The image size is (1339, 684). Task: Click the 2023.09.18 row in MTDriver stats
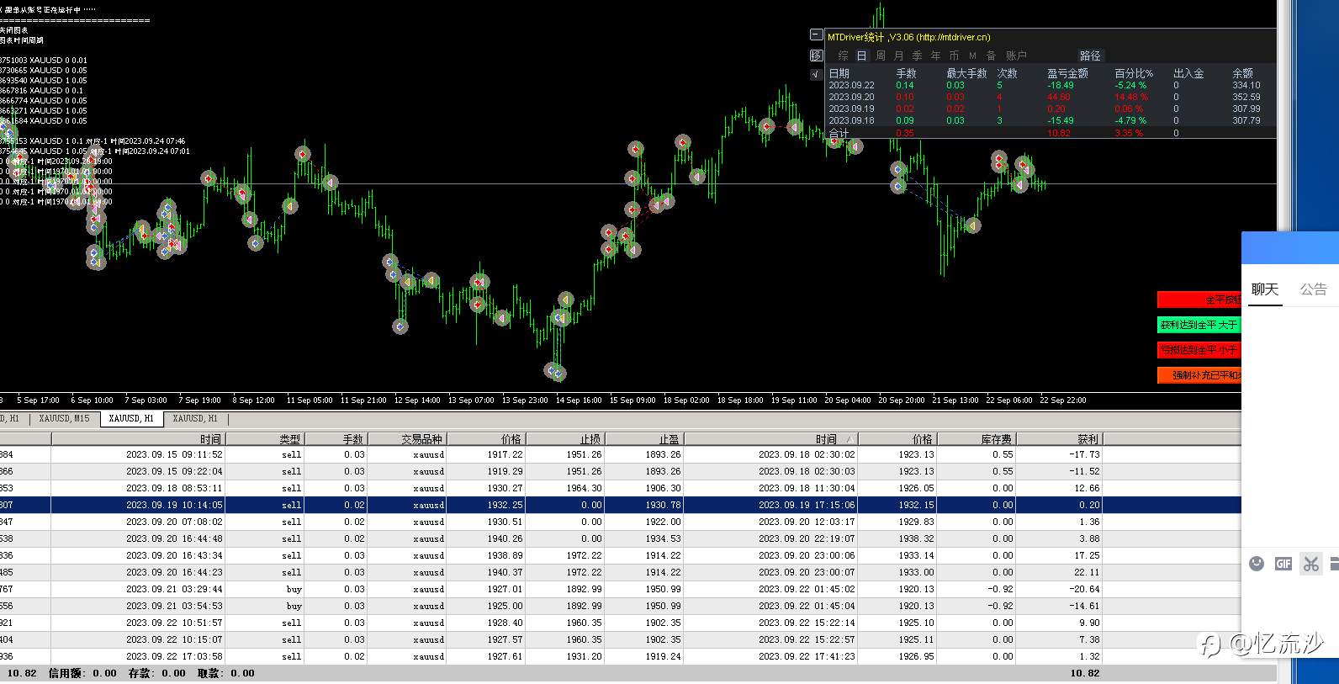coord(1051,120)
